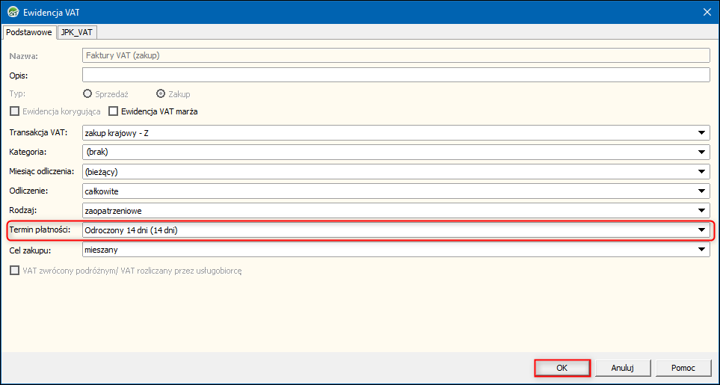Click the Kategoria label
The image size is (720, 385).
point(28,152)
